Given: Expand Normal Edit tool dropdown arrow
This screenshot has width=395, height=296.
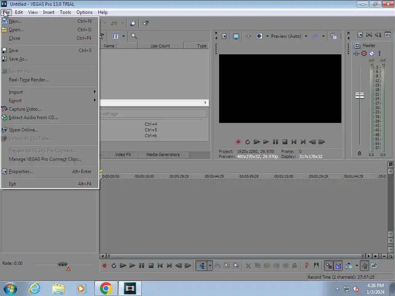Looking at the screenshot, I should (210, 266).
